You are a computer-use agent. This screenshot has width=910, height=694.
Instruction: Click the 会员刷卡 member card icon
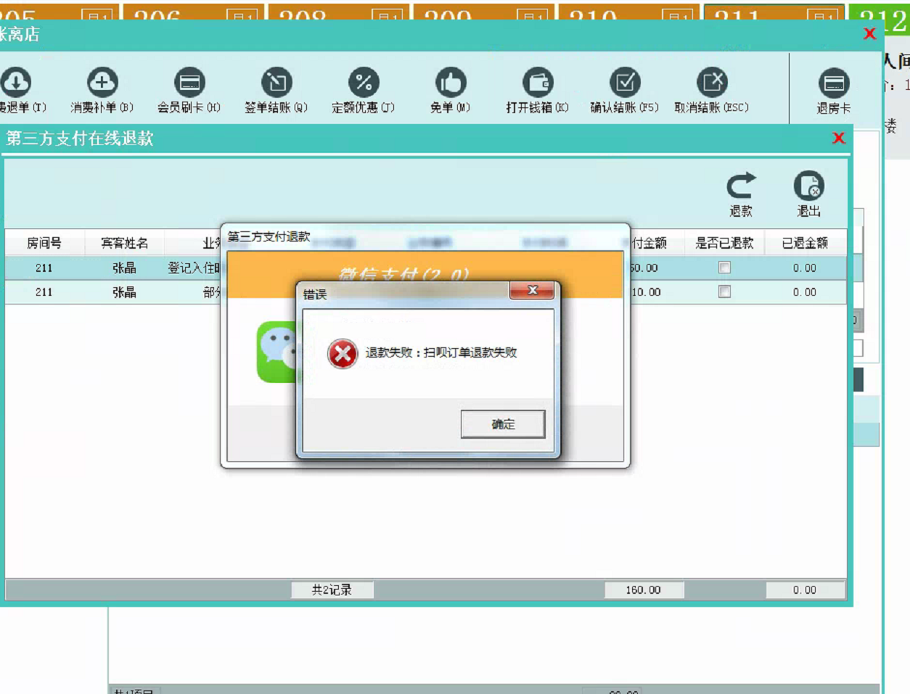[189, 83]
